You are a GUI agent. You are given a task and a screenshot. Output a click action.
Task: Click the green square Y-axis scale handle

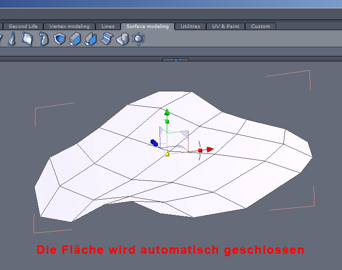[x=167, y=121]
